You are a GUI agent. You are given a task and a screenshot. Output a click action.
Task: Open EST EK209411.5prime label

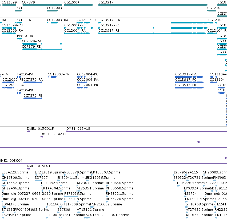(72, 177)
